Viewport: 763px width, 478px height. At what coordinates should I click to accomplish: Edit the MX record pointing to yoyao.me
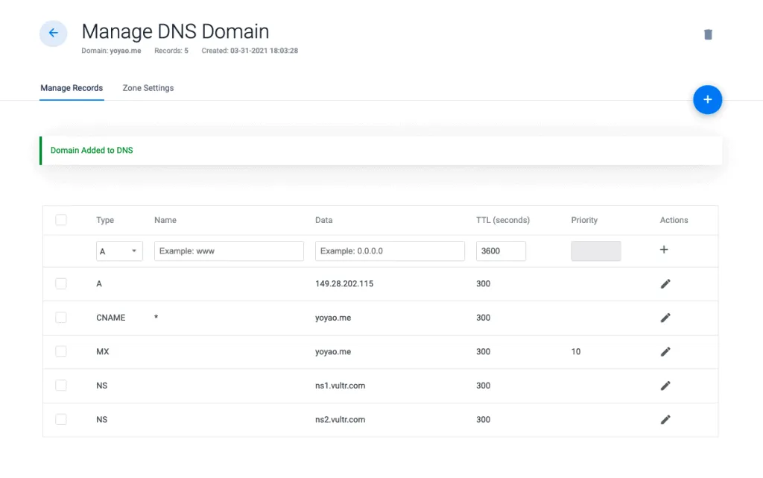pos(665,351)
